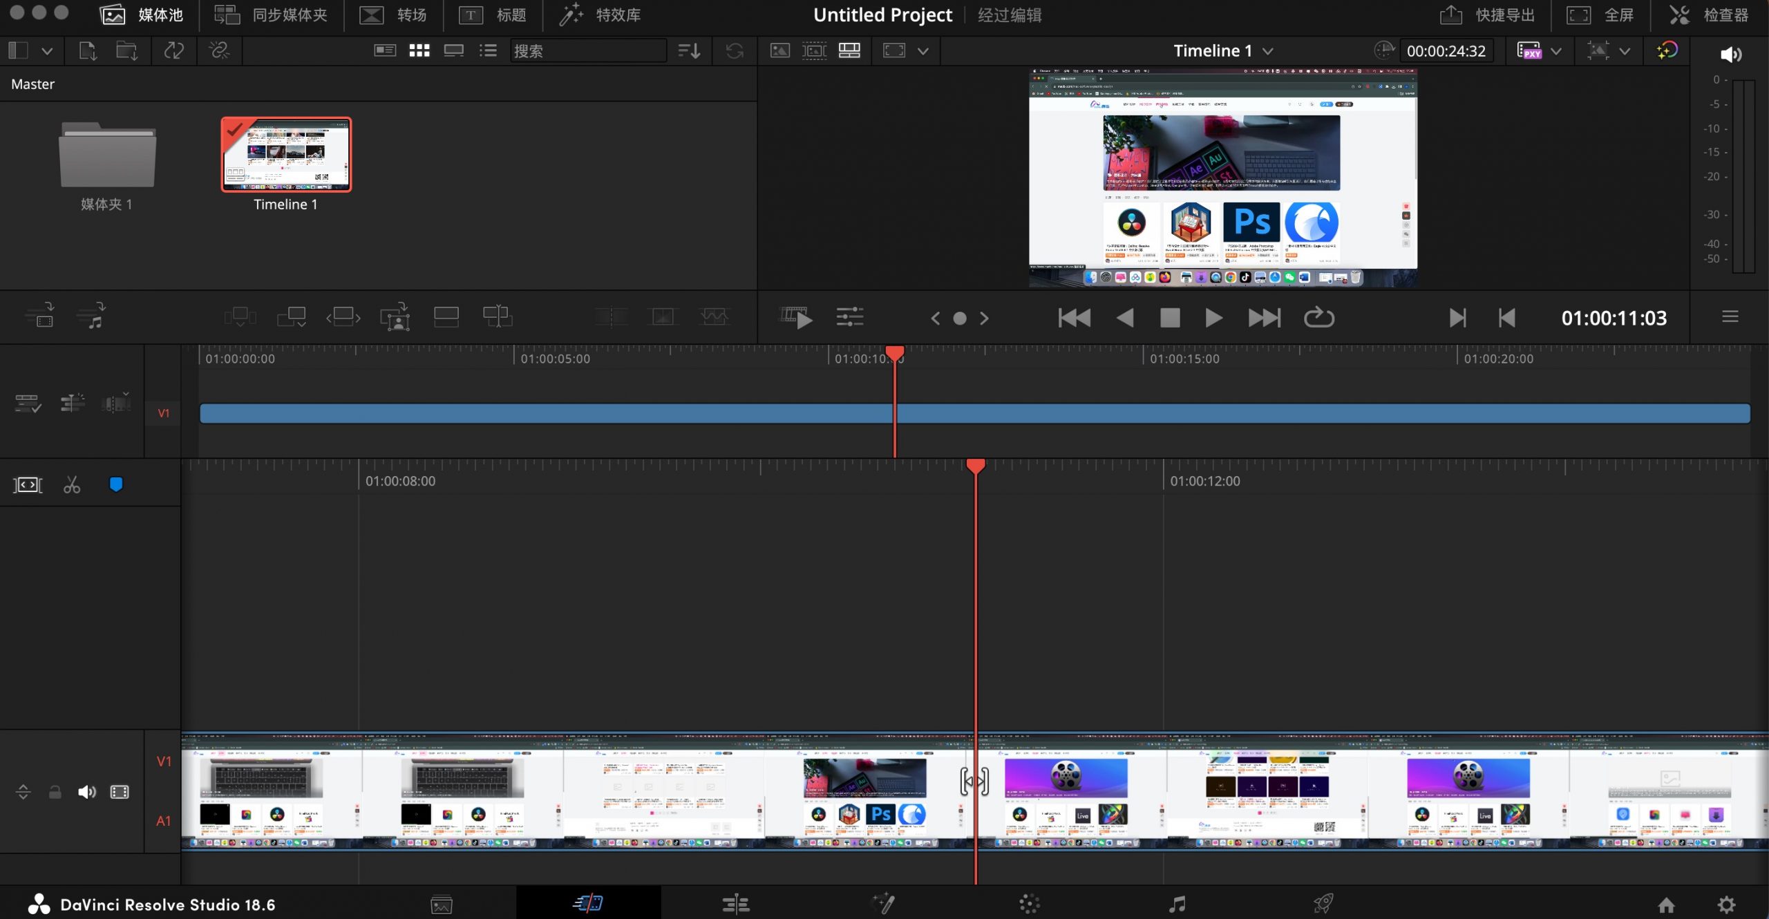Open the Timeline 1 dropdown

click(x=1267, y=50)
